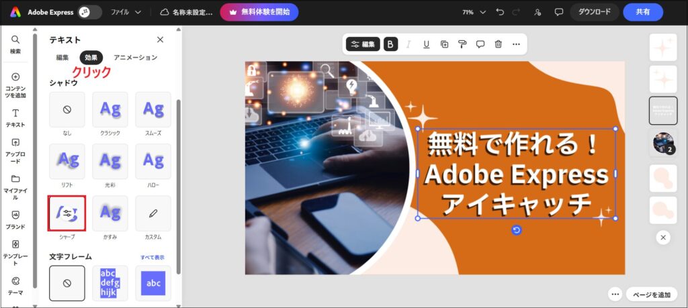Select the upper pink blob layer thumbnail
This screenshot has width=688, height=308.
pos(663,178)
